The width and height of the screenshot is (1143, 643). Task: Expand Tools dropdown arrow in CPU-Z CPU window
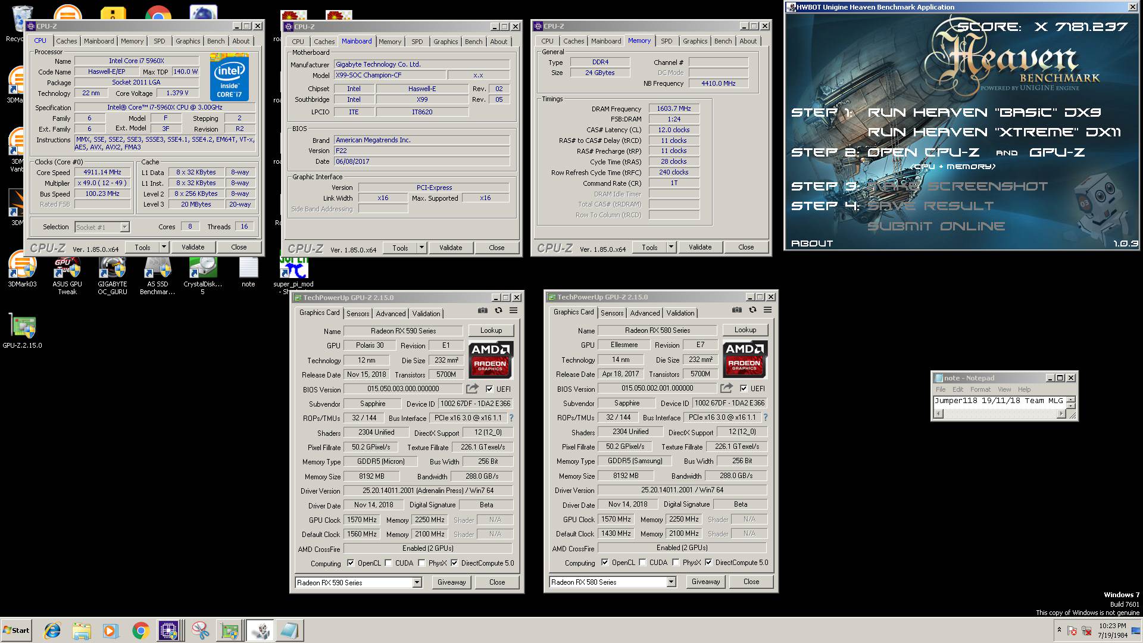click(164, 247)
